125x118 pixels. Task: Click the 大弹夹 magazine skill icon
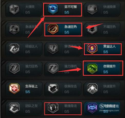click(14, 9)
